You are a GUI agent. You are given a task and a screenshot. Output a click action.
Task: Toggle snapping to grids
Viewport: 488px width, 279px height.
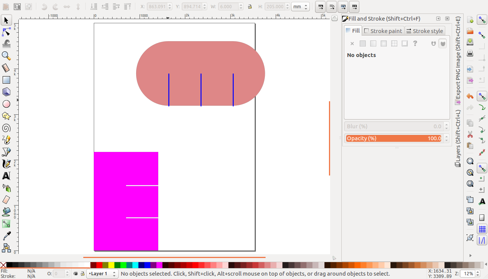482,229
